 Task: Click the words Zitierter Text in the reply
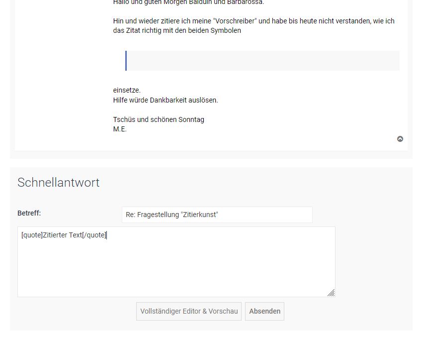click(63, 235)
